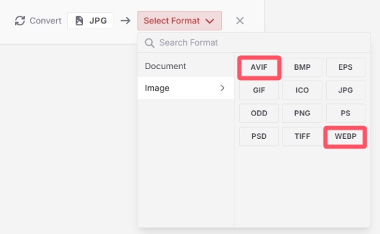Choose ICO as output format
The width and height of the screenshot is (380, 234).
point(302,90)
